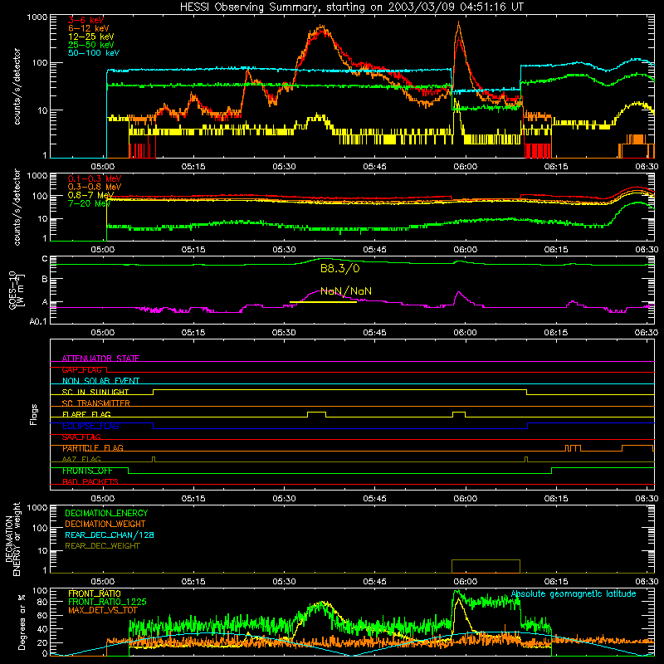
Task: Select the GAP_FLAG label
Action: [81, 369]
